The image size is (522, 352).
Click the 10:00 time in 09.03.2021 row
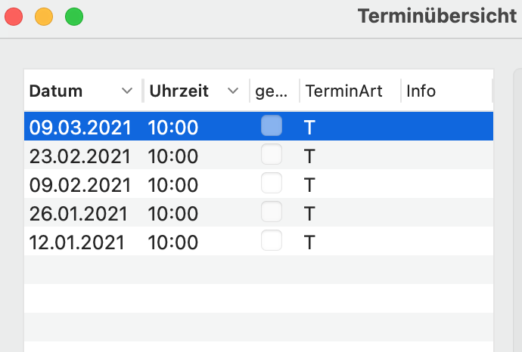(x=173, y=128)
